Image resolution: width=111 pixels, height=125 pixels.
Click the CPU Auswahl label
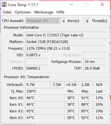pos(13,21)
